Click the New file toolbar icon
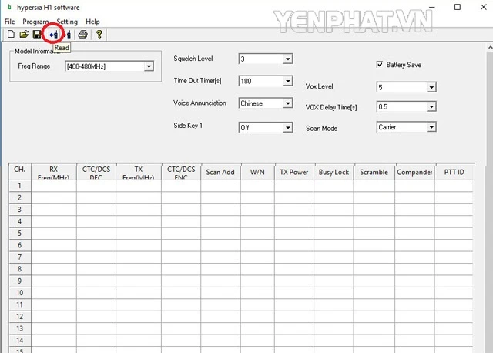493x353 pixels. point(11,35)
